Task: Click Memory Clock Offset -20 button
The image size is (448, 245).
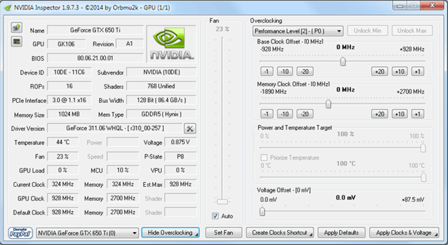Action: click(305, 114)
